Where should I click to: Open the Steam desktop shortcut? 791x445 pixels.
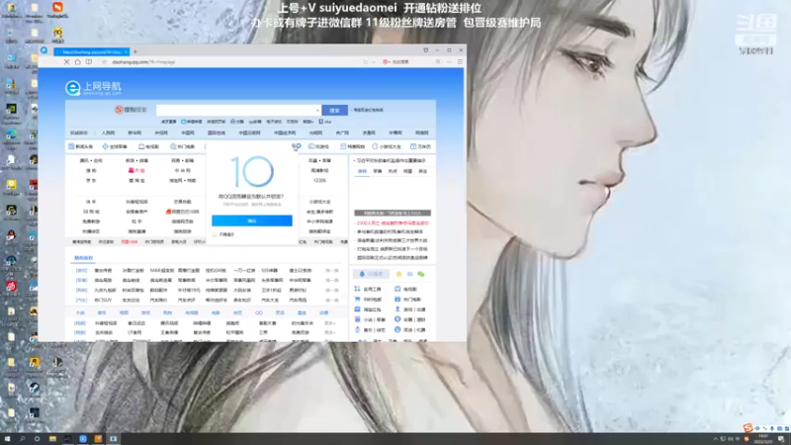coord(34,390)
